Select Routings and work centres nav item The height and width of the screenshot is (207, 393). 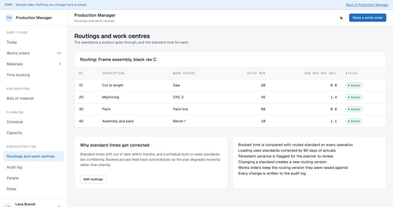pyautogui.click(x=34, y=156)
